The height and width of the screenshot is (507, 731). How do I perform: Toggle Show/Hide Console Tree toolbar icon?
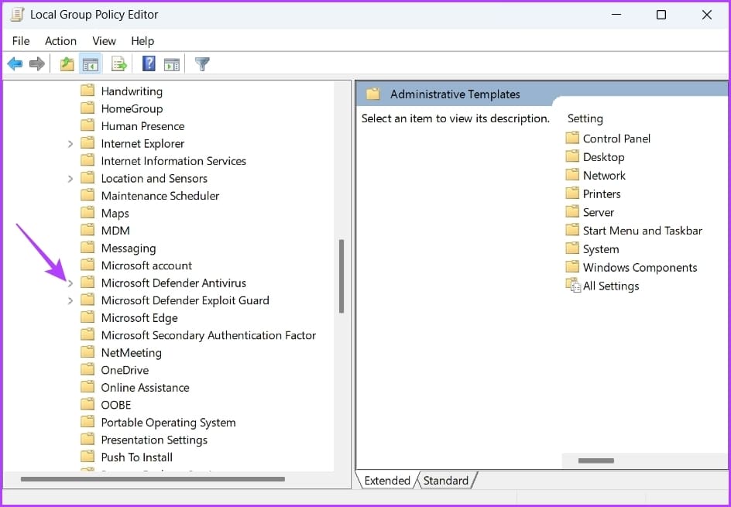tap(90, 63)
